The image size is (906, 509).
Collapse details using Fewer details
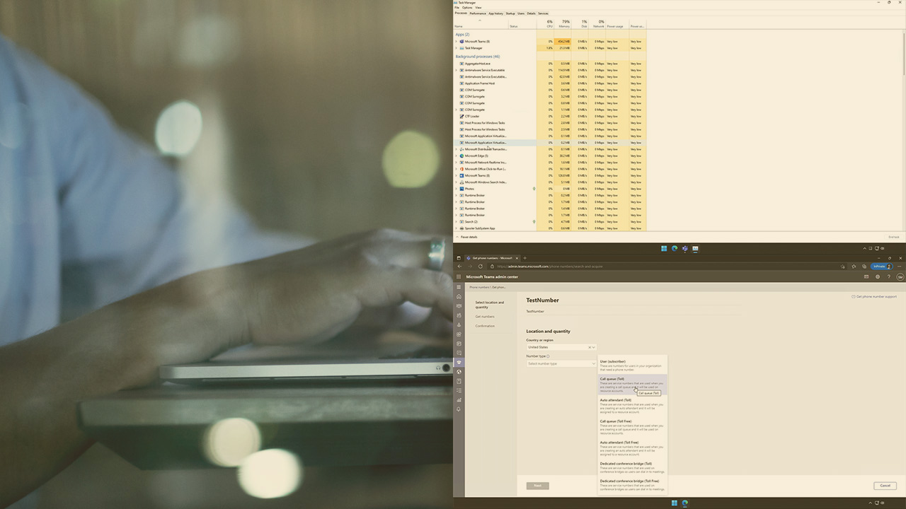click(x=468, y=237)
